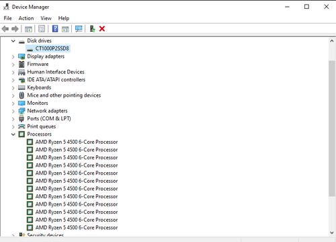The height and width of the screenshot is (242, 336).
Task: Click the Processors category square icon
Action: point(22,134)
